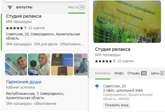Open the Студия релакса listing title
The height and width of the screenshot is (112, 165).
pos(23,16)
